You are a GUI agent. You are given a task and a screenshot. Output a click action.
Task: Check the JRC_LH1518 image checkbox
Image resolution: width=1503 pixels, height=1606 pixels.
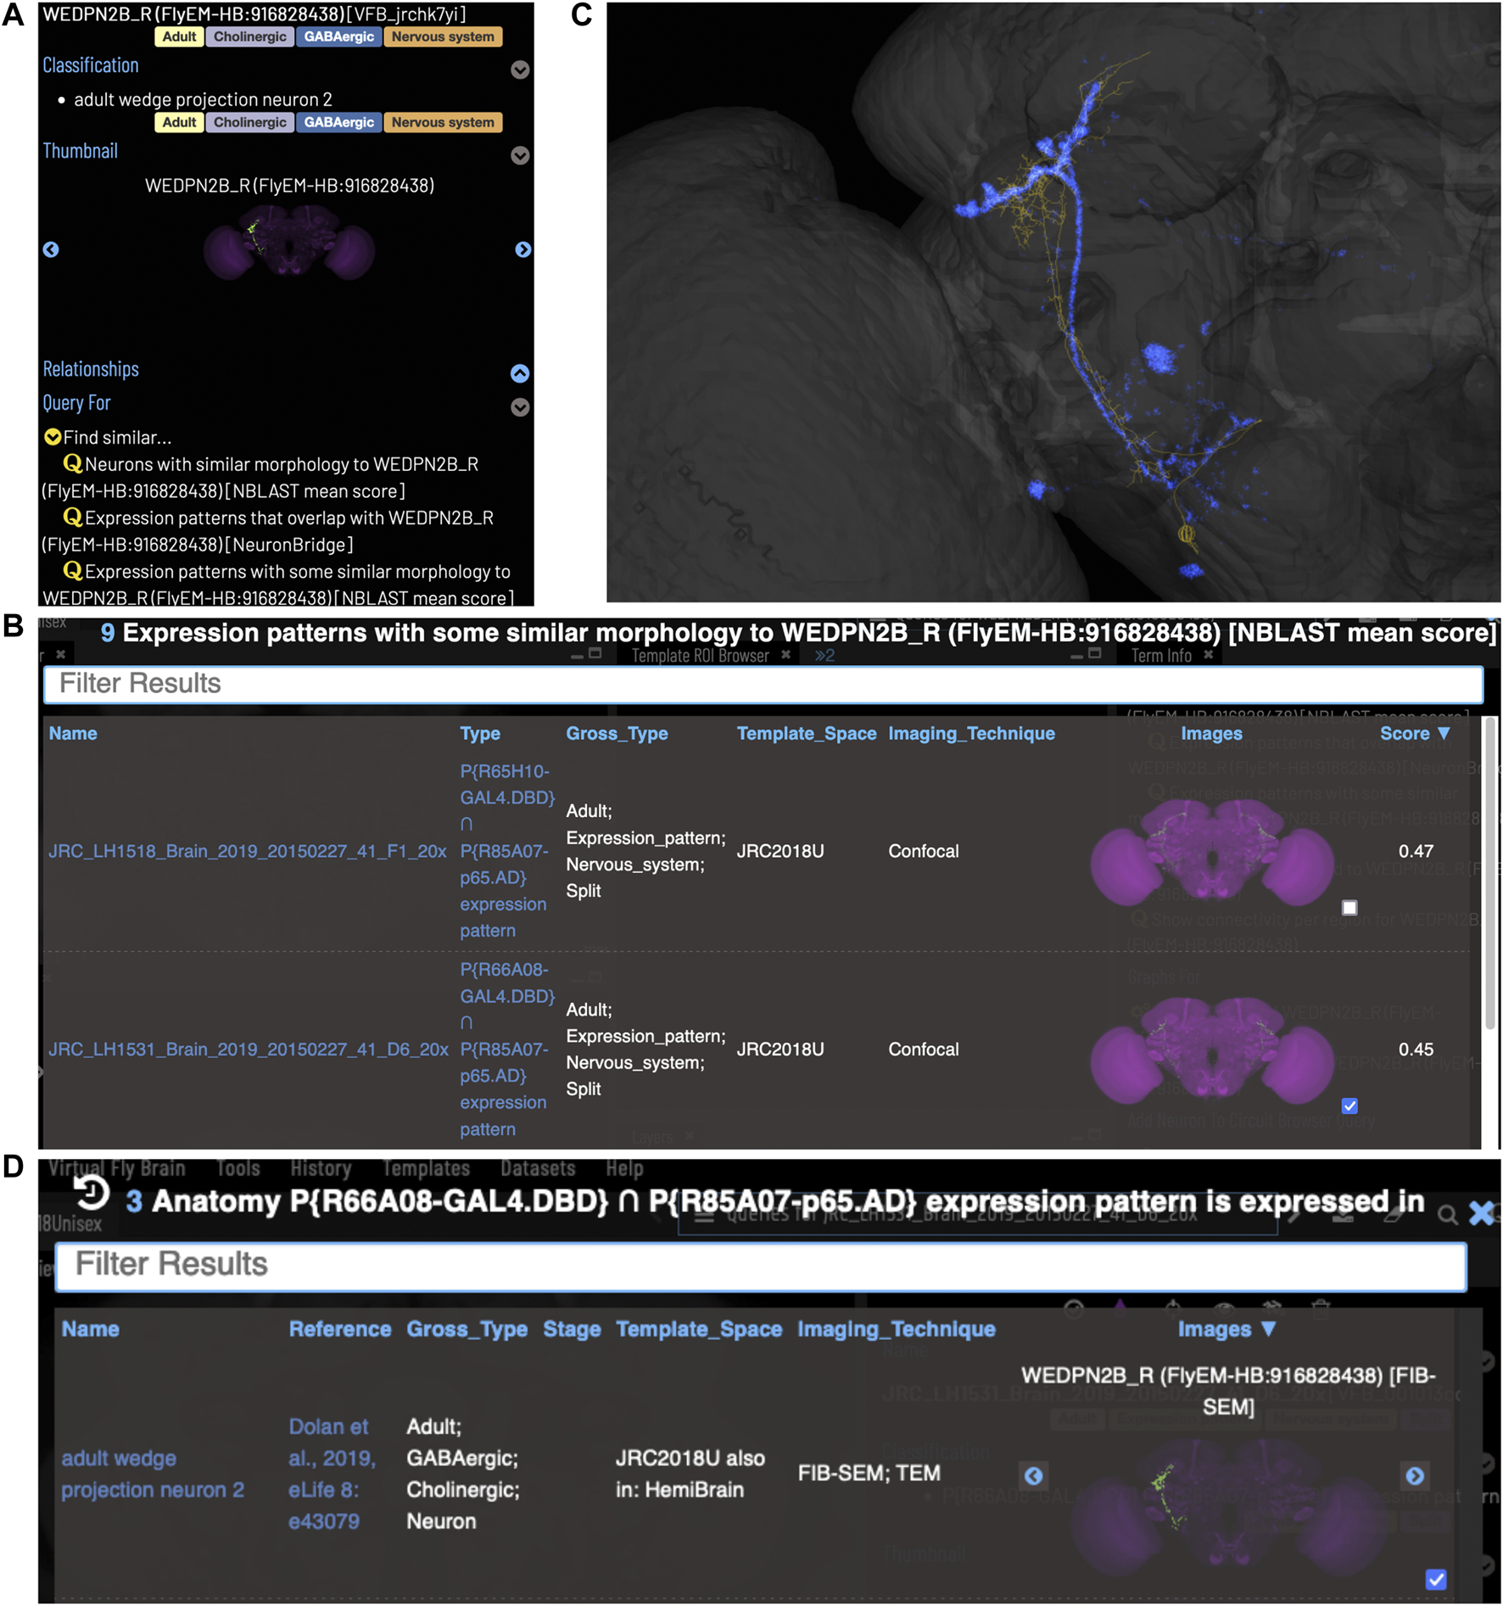tap(1349, 908)
